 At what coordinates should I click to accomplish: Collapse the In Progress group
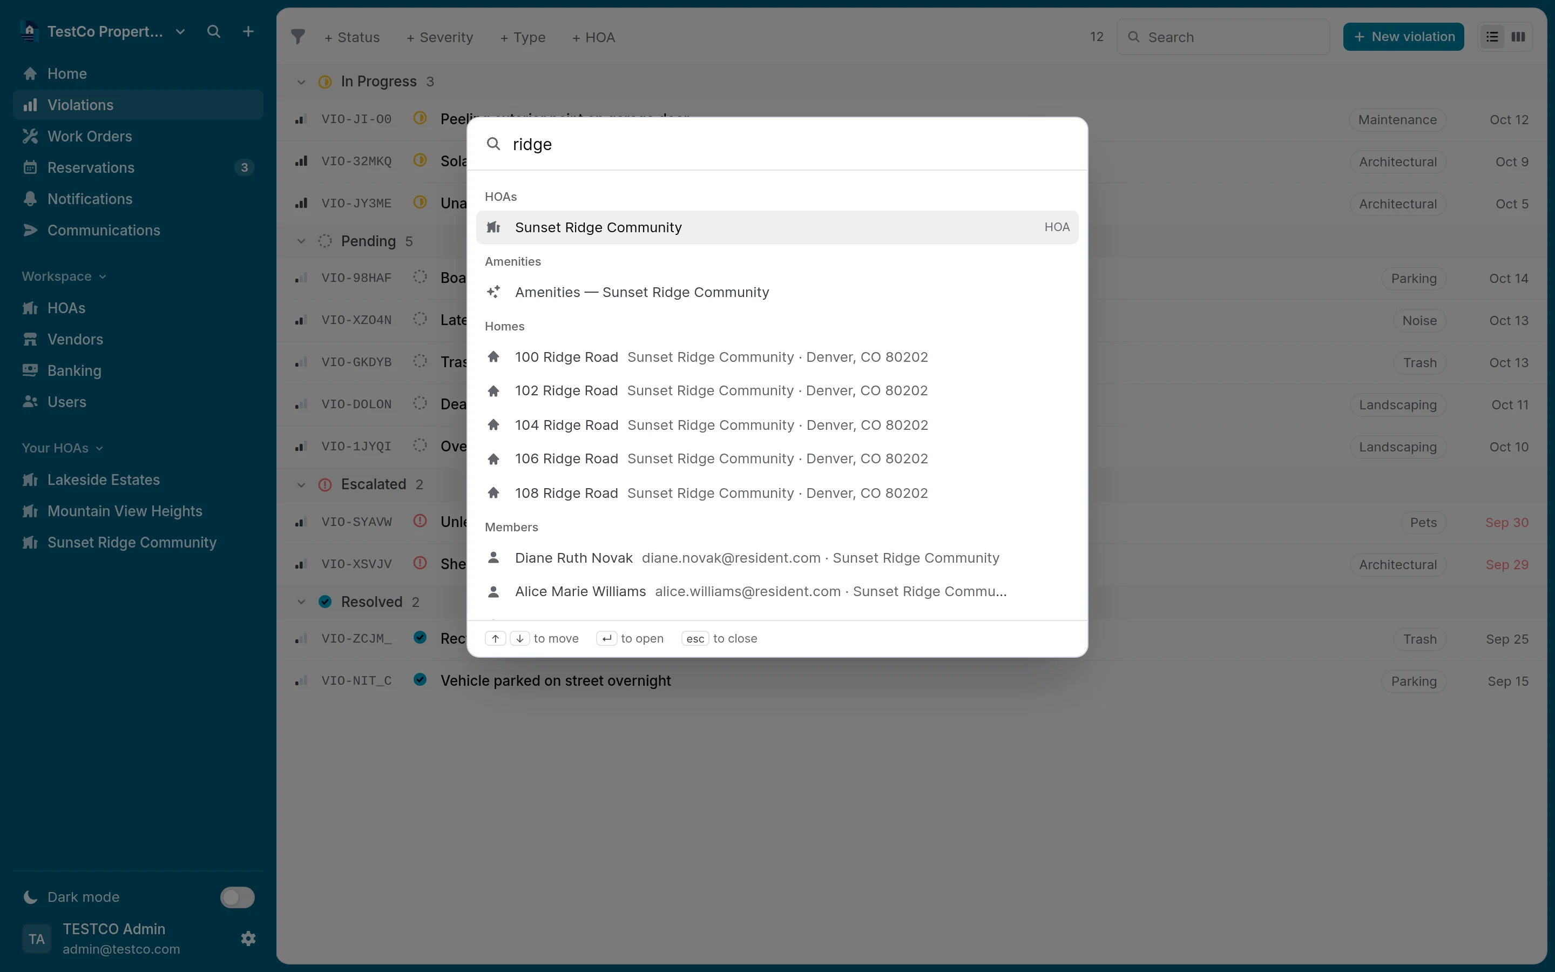[301, 82]
